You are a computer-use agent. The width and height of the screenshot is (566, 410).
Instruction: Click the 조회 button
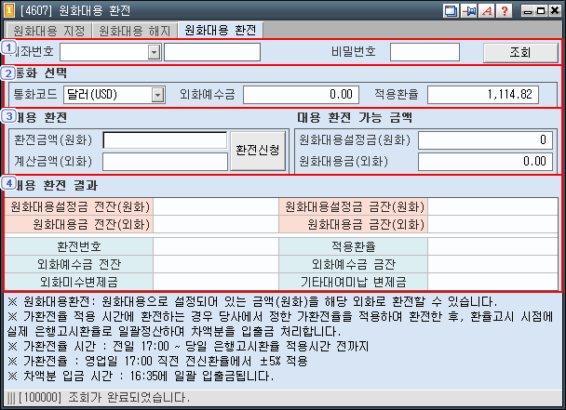tap(520, 53)
